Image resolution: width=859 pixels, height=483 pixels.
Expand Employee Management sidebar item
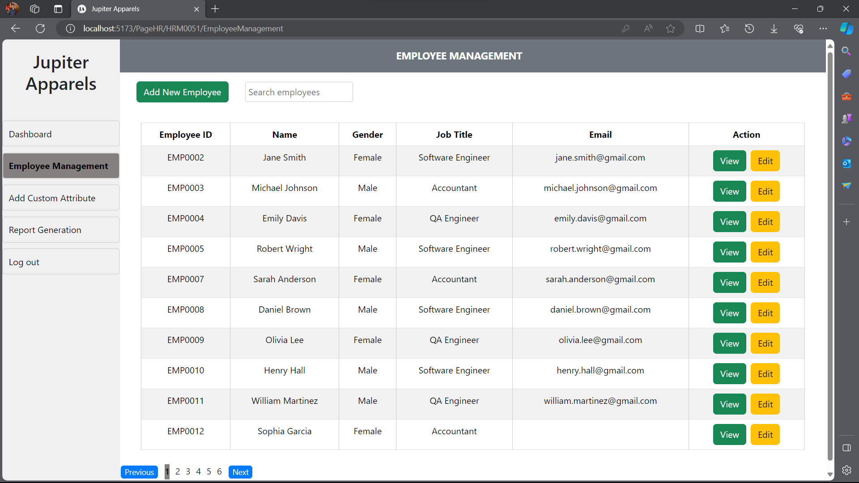(x=61, y=166)
